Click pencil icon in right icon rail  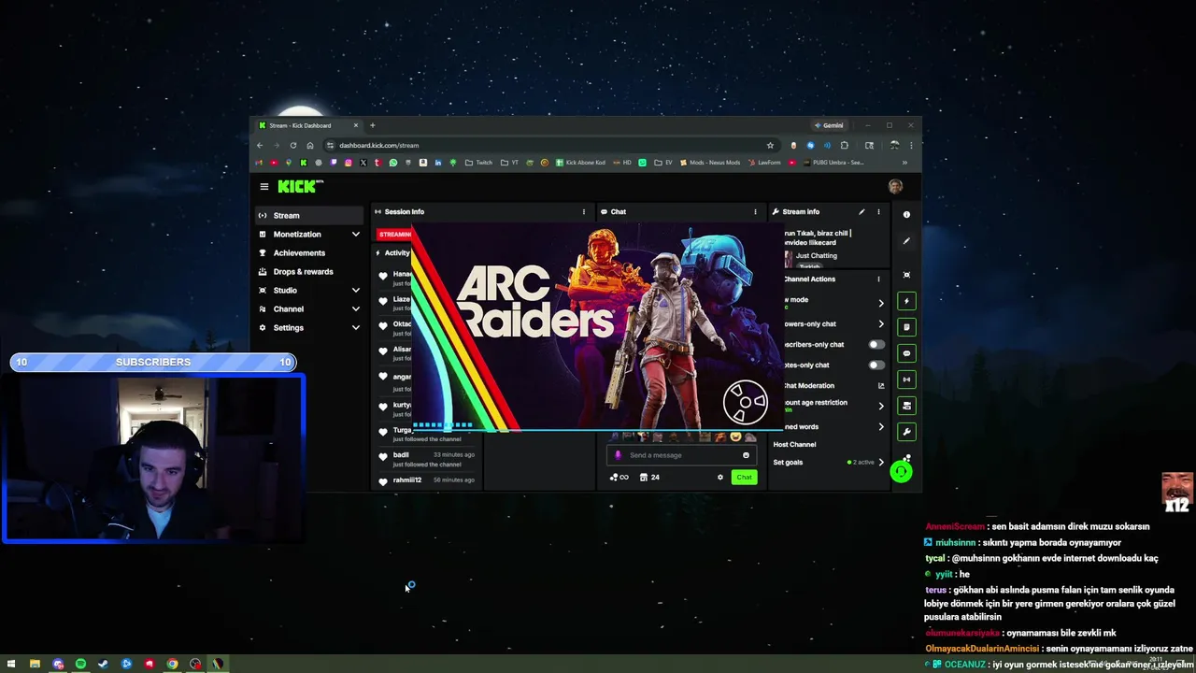click(x=906, y=241)
